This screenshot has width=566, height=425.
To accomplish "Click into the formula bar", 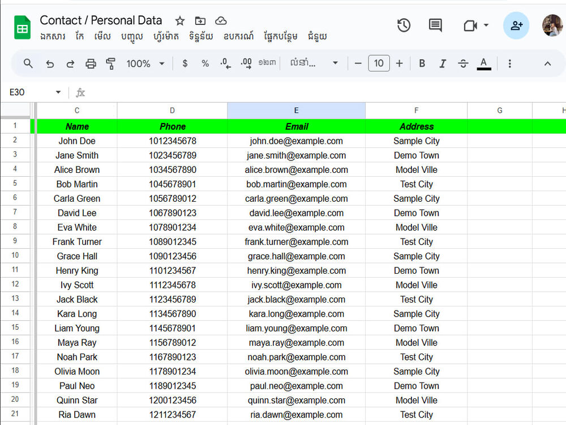I will click(x=325, y=92).
